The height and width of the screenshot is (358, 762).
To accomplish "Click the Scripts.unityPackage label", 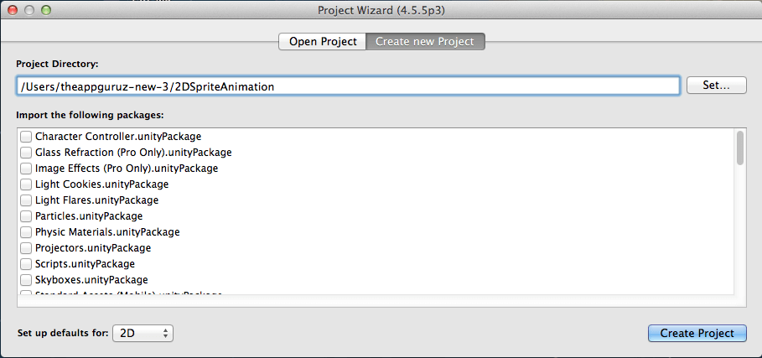I will [85, 264].
